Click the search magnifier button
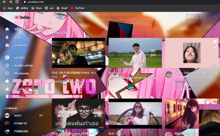 click(x=193, y=17)
